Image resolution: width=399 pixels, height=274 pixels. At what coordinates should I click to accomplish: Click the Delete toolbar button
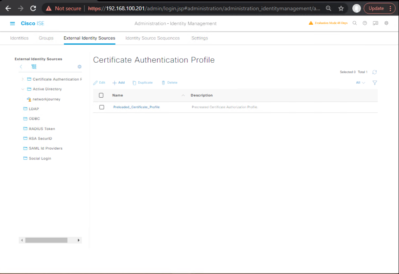[x=169, y=83]
